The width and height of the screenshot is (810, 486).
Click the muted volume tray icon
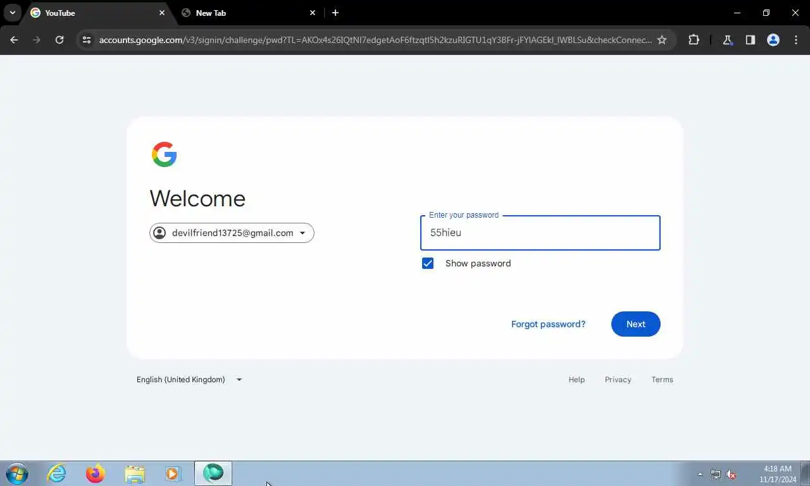click(x=732, y=474)
